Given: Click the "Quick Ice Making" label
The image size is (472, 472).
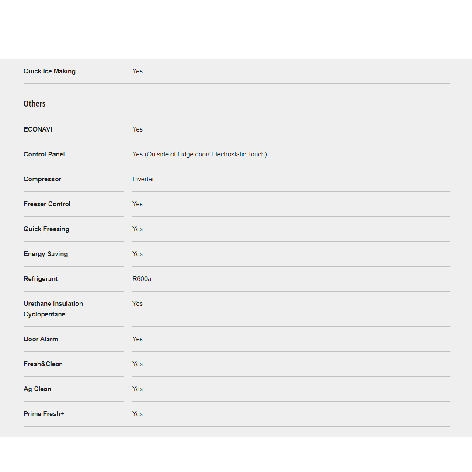Looking at the screenshot, I should click(x=49, y=71).
